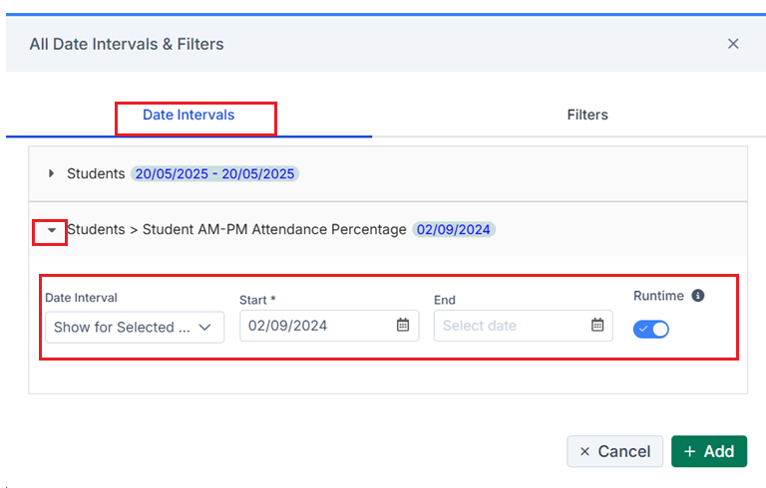Click the 20/05/2025 - 20/05/2025 date badge
Screen dimensions: 766x488
[215, 173]
